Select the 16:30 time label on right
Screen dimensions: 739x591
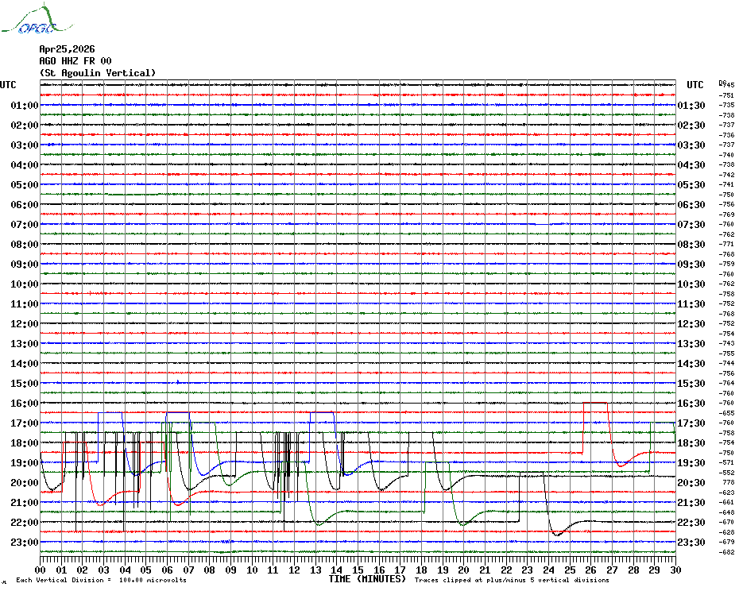tap(692, 404)
